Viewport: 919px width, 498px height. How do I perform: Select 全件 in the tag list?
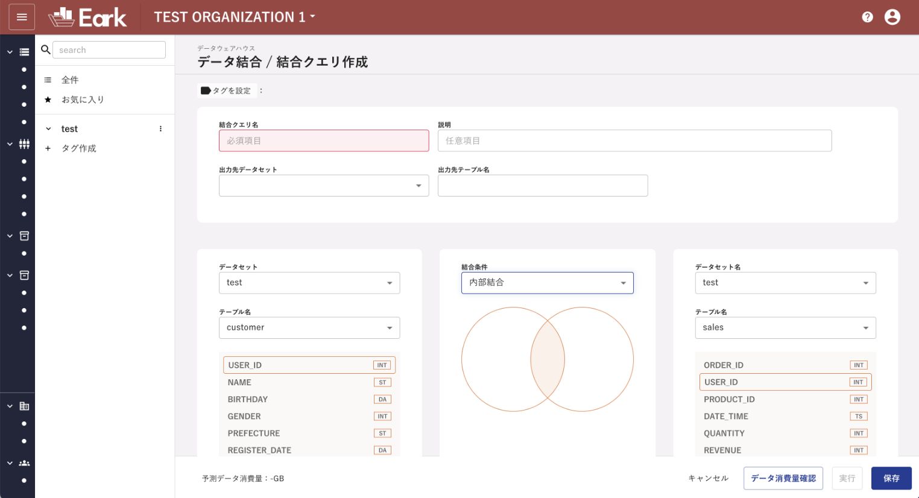pos(70,80)
